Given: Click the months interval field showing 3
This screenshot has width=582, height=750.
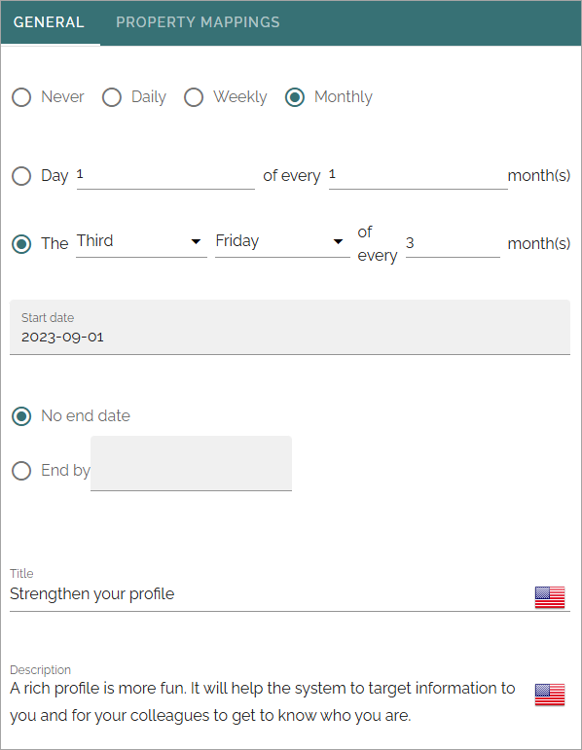Looking at the screenshot, I should [x=453, y=243].
